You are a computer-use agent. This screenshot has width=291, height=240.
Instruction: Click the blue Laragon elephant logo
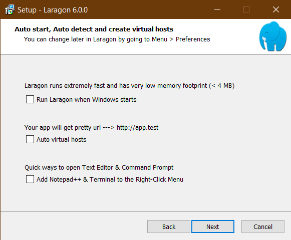point(272,36)
